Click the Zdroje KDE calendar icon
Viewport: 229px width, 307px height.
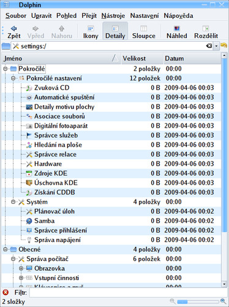[29, 174]
